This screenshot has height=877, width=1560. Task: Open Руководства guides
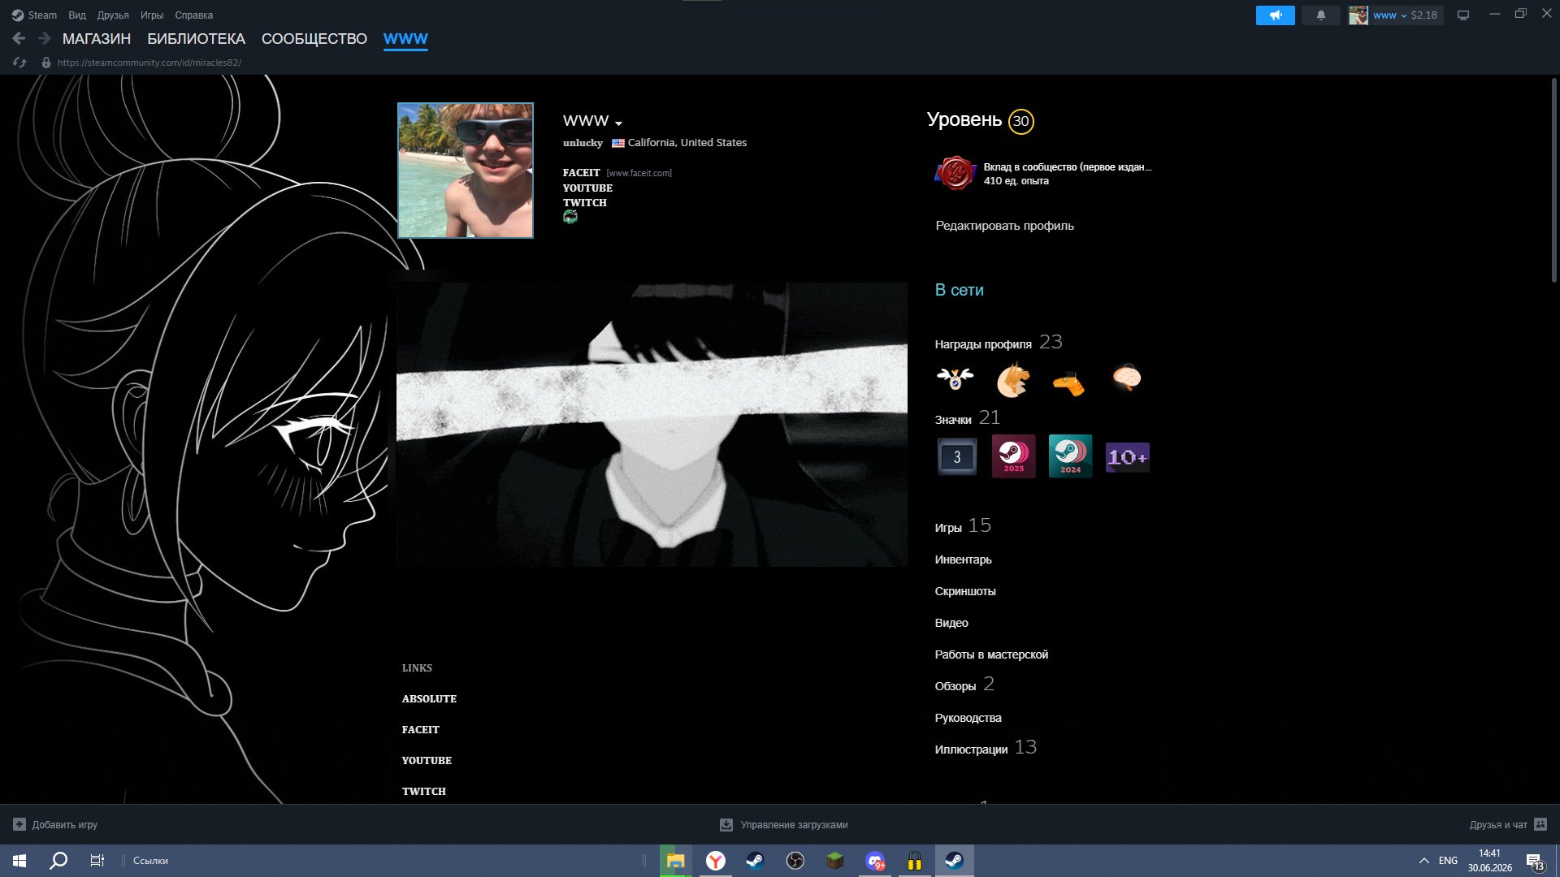pos(968,718)
